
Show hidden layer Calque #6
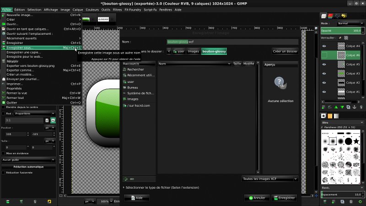coord(324,55)
